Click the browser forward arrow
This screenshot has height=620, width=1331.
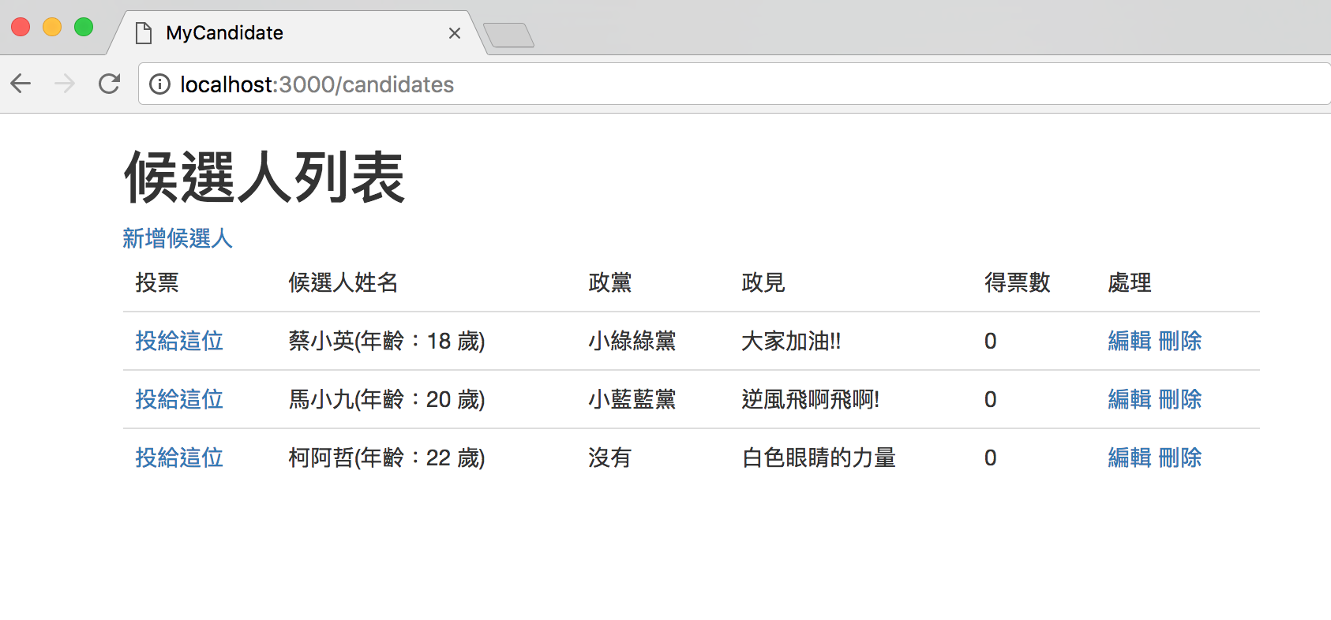(65, 84)
